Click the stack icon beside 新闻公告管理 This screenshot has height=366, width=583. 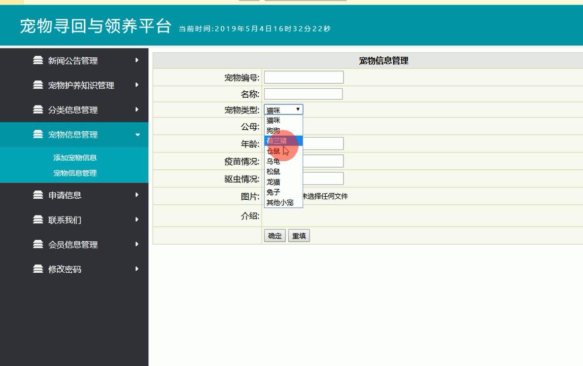tap(38, 60)
